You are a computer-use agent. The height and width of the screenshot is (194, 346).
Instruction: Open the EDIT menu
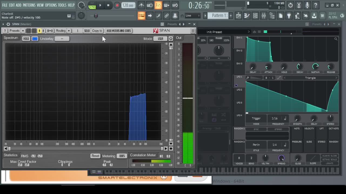[x=12, y=5]
